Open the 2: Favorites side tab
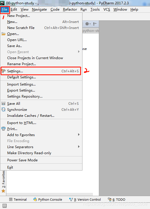This screenshot has height=209, width=150. 3,182
